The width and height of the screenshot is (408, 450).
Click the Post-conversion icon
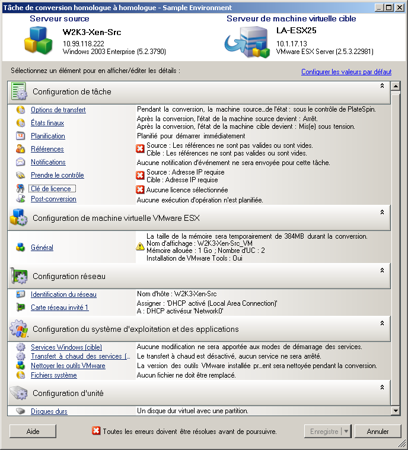pos(20,199)
